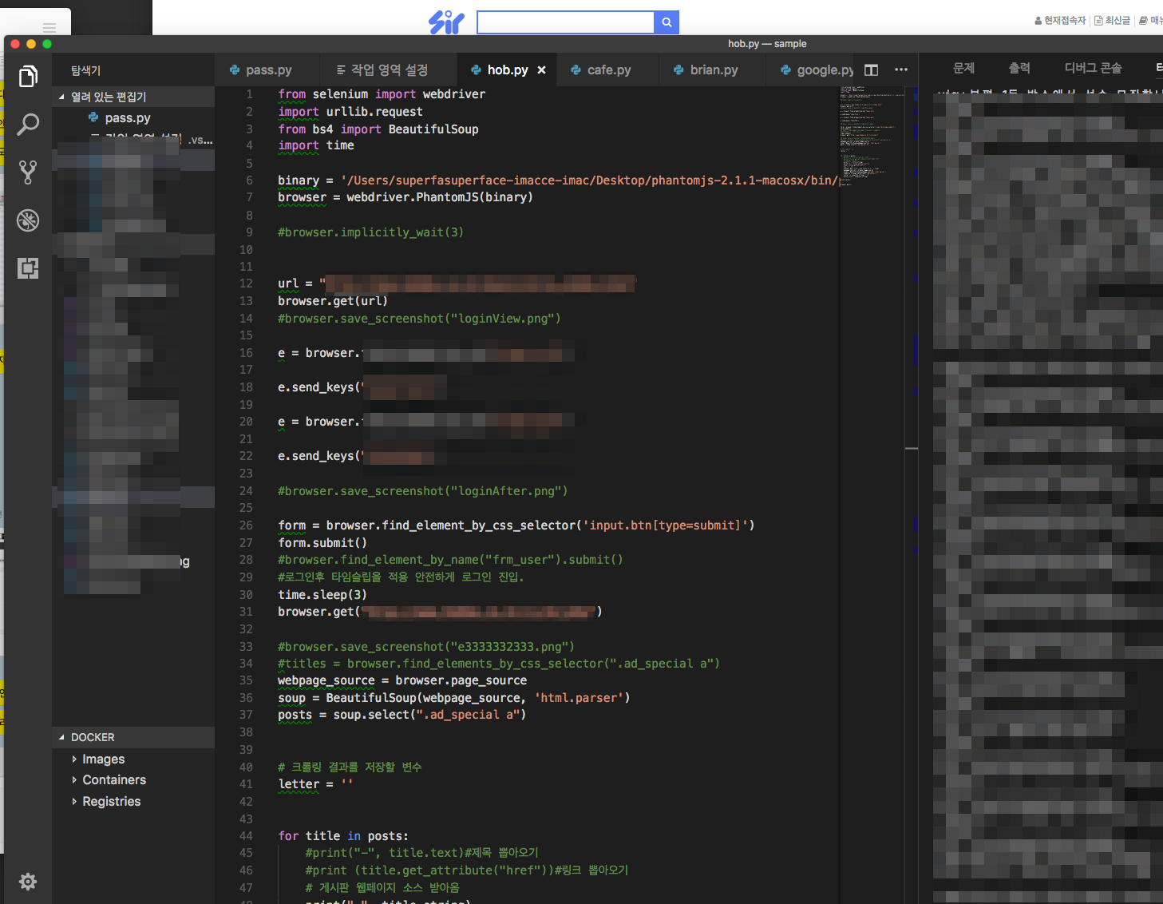Select pass.py in open editors list
Image resolution: width=1163 pixels, height=904 pixels.
128,117
